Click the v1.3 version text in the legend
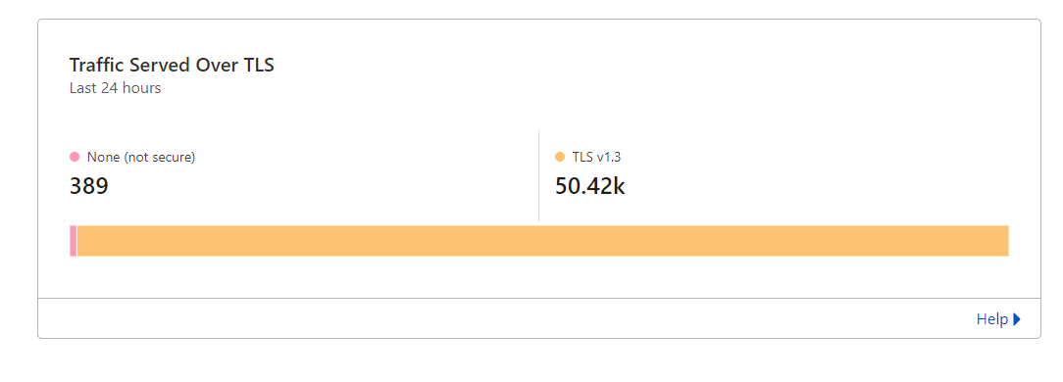1063x382 pixels. tap(607, 157)
